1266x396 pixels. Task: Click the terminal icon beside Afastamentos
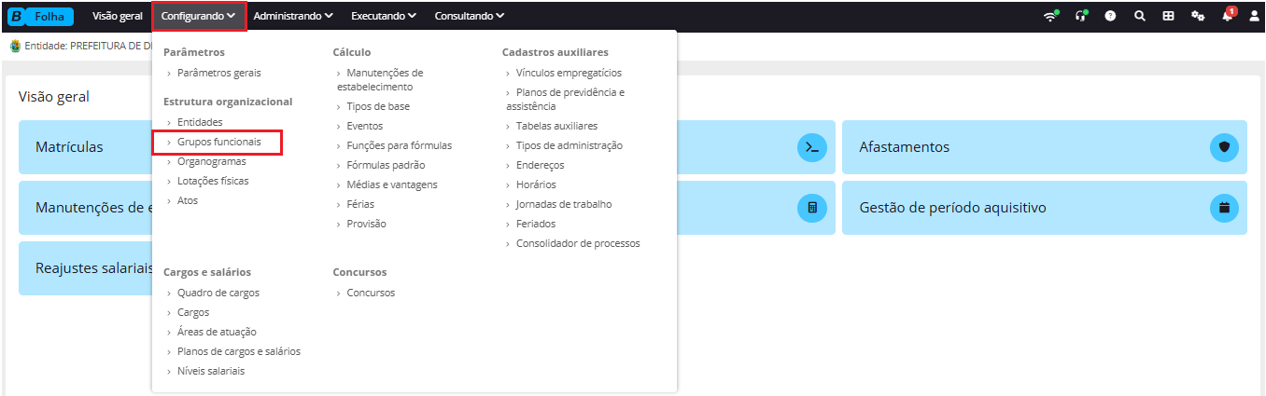(x=812, y=147)
